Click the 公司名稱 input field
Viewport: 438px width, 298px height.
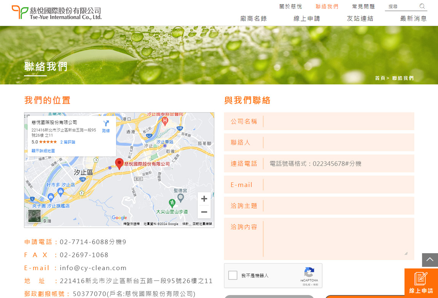coord(337,121)
